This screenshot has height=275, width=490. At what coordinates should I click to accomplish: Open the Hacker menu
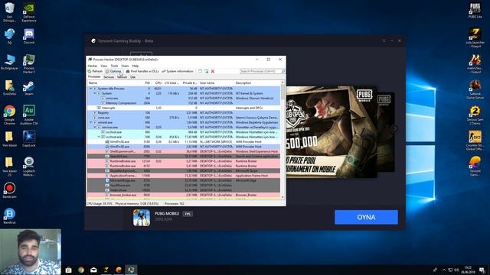pyautogui.click(x=93, y=66)
